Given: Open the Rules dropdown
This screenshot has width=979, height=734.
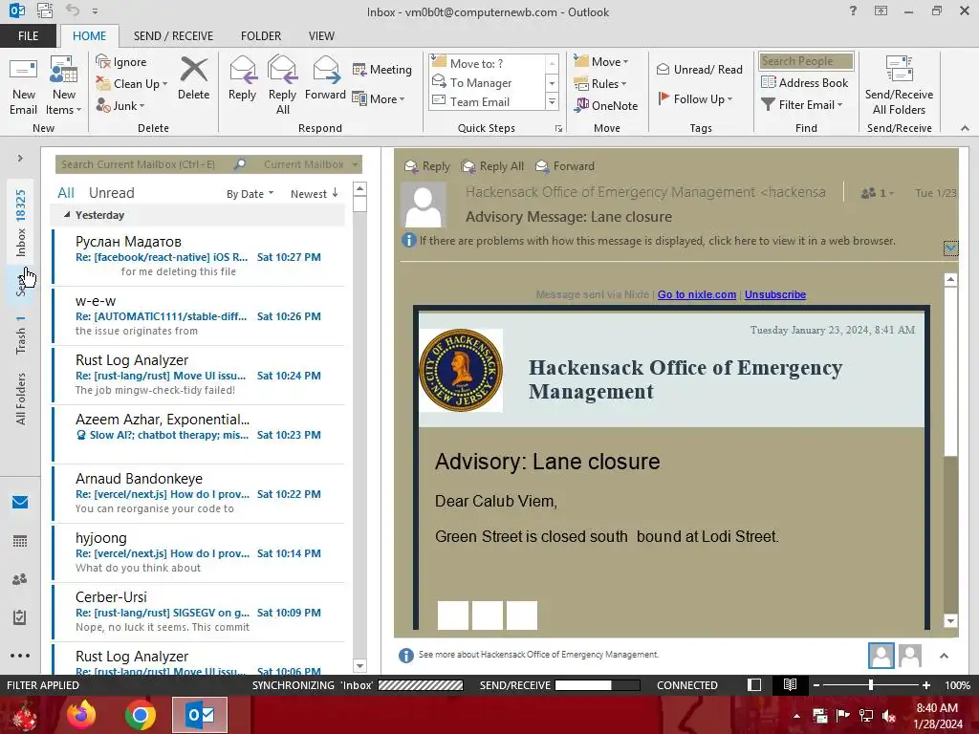Looking at the screenshot, I should [x=599, y=84].
